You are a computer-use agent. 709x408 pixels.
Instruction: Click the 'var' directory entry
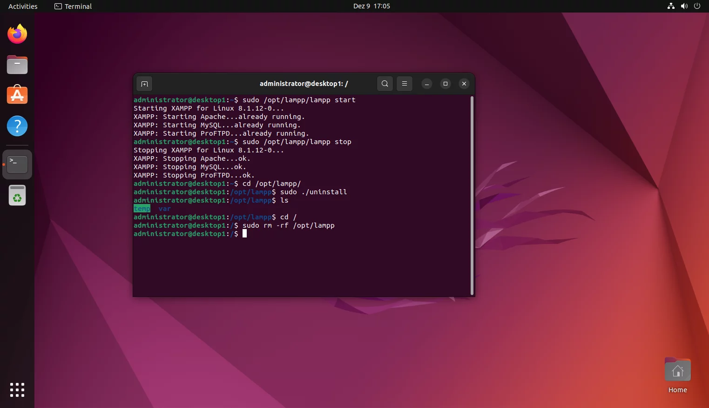(x=165, y=209)
